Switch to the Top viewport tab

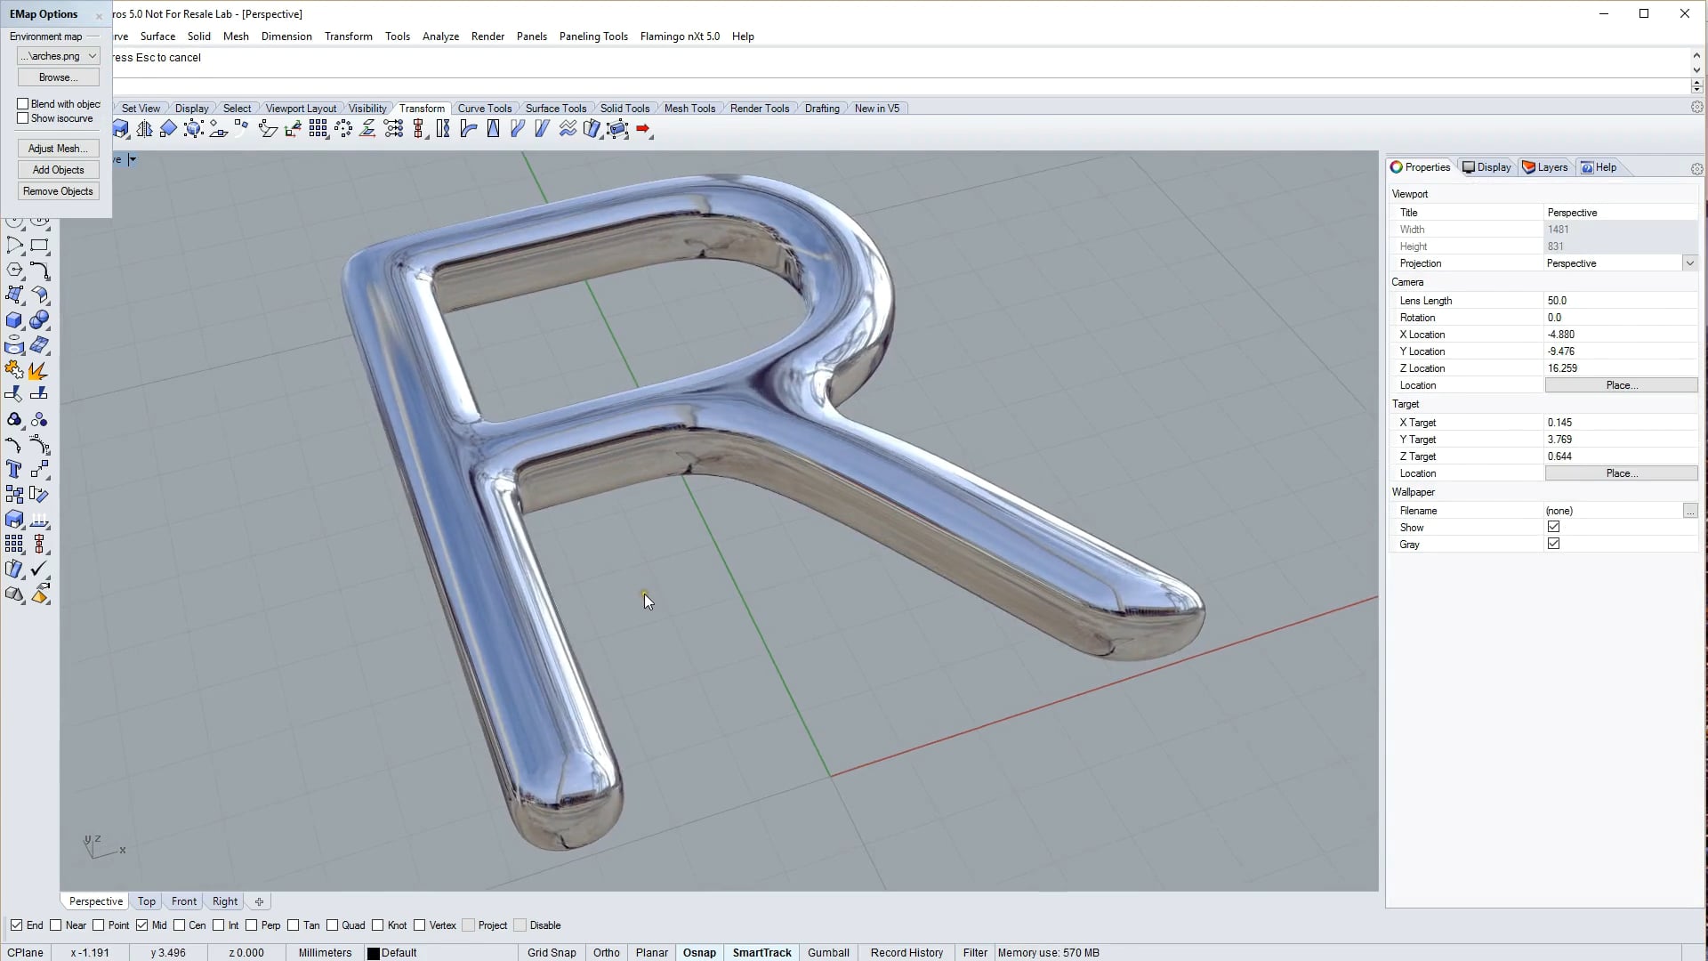point(146,900)
